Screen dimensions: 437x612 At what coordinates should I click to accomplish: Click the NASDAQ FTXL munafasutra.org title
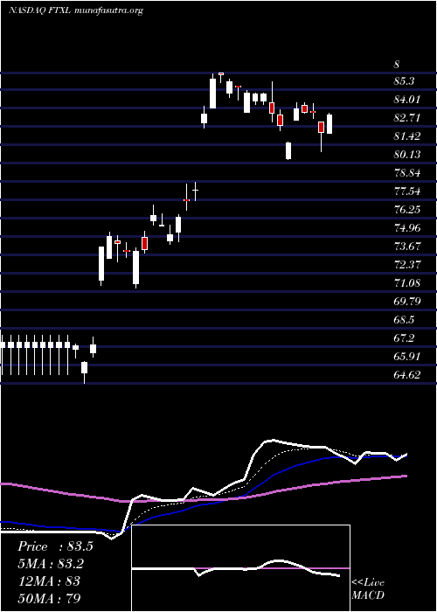[76, 10]
